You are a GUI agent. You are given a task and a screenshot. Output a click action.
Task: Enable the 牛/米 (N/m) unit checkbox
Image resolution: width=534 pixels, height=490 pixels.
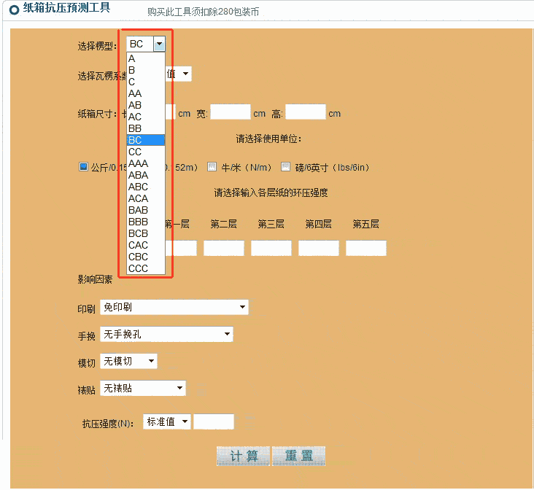coord(212,167)
